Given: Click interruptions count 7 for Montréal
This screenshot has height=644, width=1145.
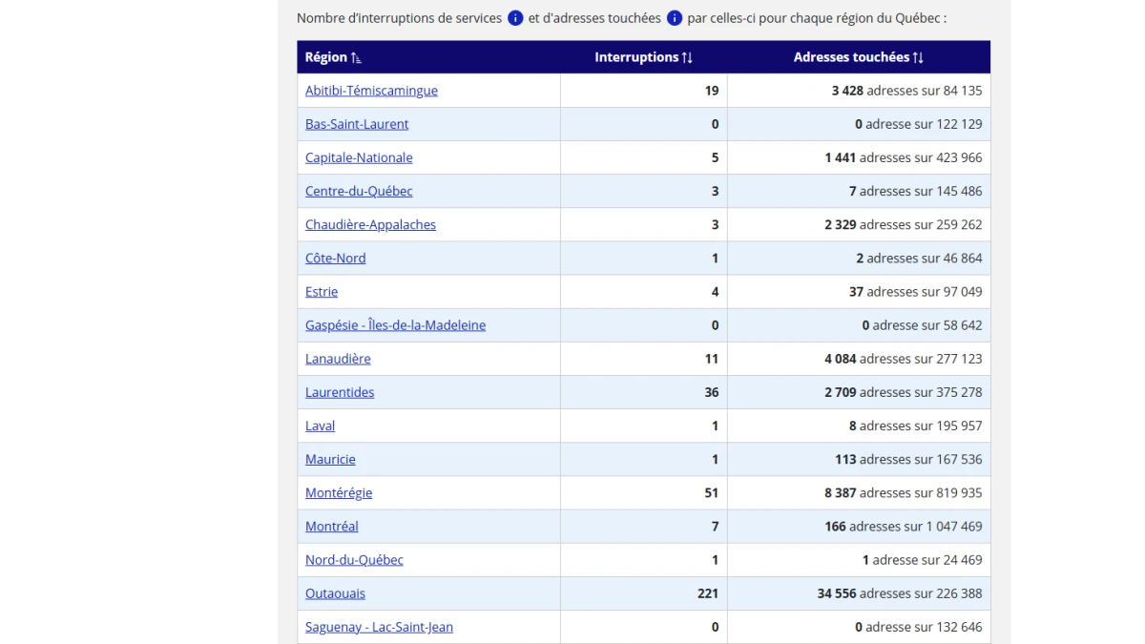Looking at the screenshot, I should [x=716, y=527].
